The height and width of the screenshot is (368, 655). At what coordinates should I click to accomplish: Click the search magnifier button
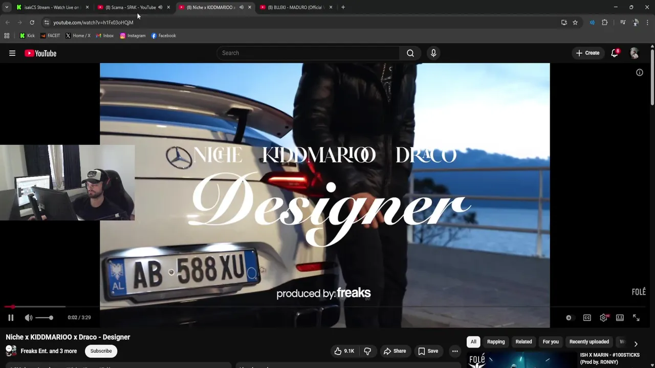(410, 53)
